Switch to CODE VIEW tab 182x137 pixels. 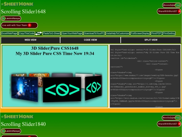coord(90,40)
